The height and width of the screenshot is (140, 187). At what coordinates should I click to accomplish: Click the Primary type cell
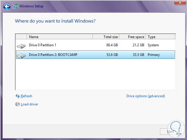point(154,55)
